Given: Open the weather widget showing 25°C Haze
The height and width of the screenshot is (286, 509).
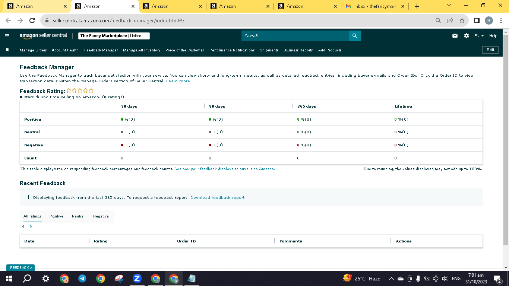Looking at the screenshot, I should (362, 278).
